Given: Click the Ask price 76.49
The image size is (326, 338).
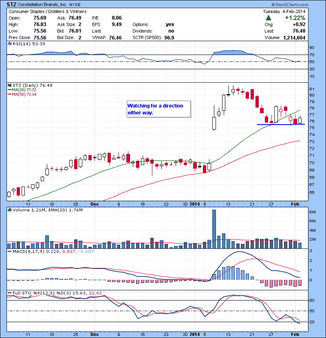Looking at the screenshot, I should [75, 18].
